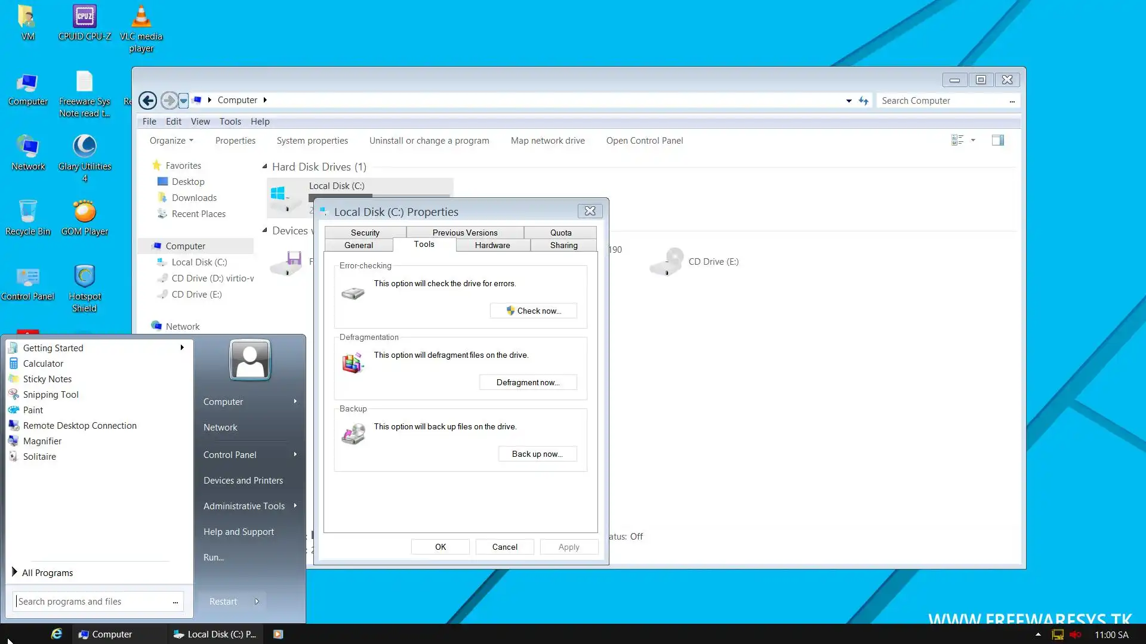Open VLC media player desktop icon

141,18
